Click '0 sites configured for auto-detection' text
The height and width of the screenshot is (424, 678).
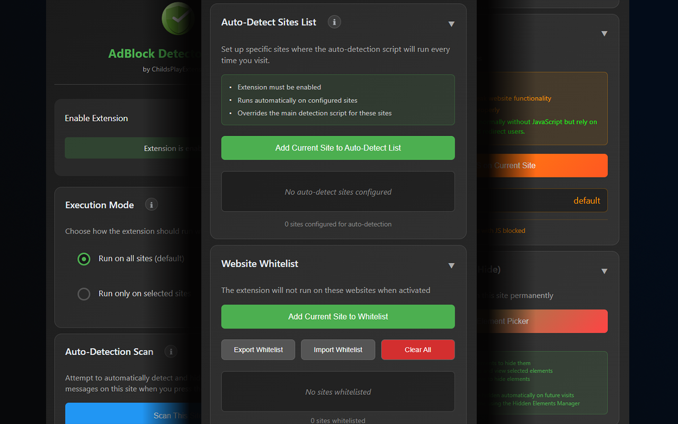(x=338, y=224)
